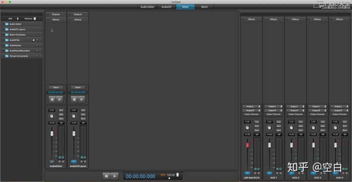Click the Slave button on AudioEditor strip

click(56, 88)
